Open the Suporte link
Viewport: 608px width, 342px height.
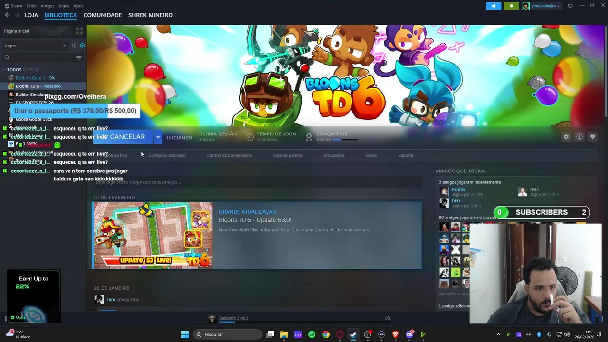[x=406, y=155]
